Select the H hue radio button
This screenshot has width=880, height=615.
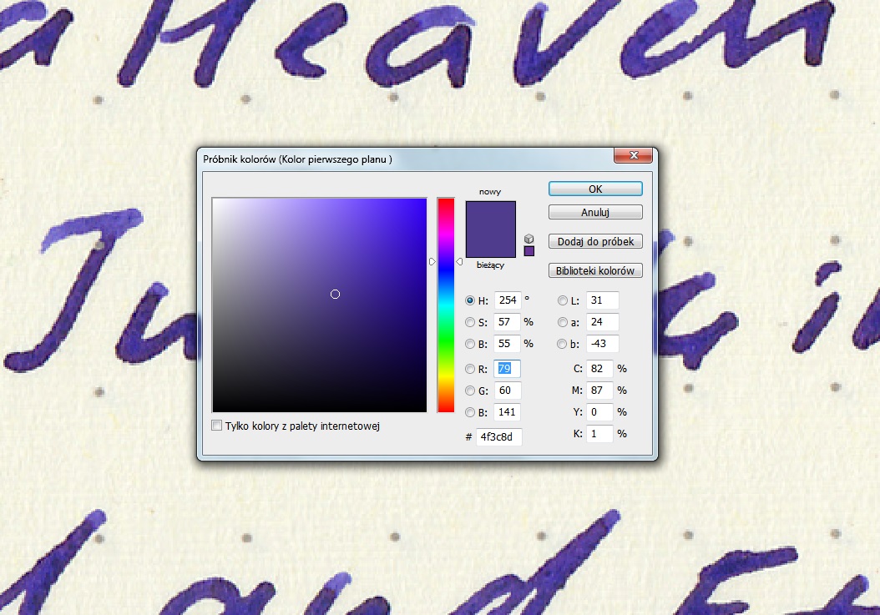point(470,300)
